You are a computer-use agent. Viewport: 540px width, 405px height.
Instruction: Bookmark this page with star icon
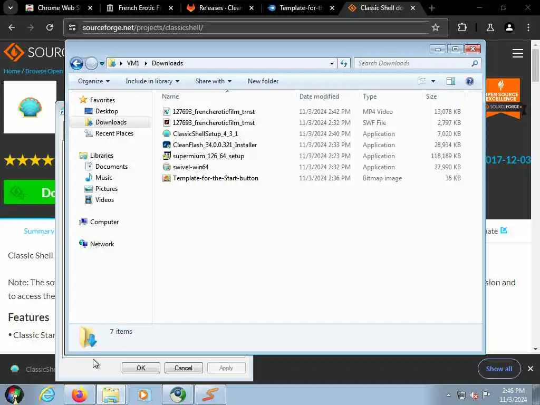436,27
